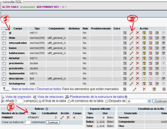Mark the habitaciones checkbox
The width and height of the screenshot is (167, 129).
tap(4, 54)
